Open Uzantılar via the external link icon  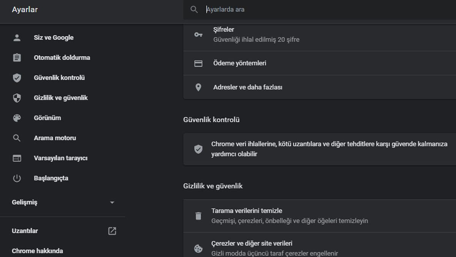click(112, 231)
